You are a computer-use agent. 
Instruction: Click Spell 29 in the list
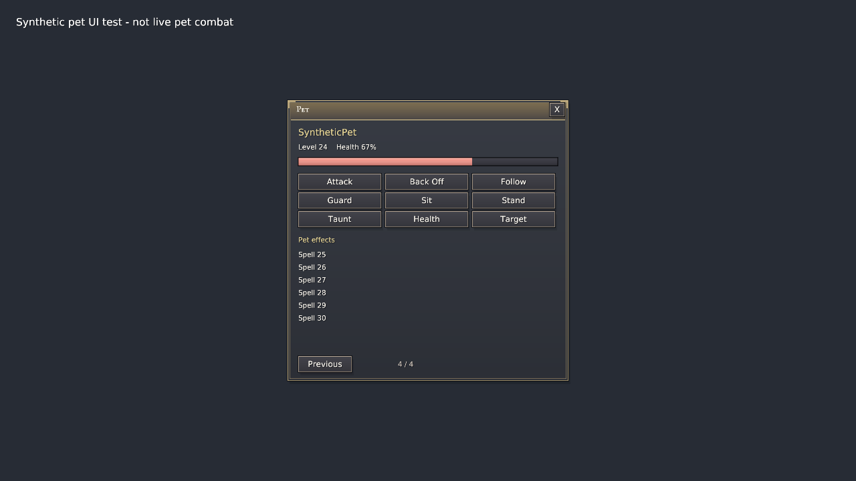(x=312, y=305)
